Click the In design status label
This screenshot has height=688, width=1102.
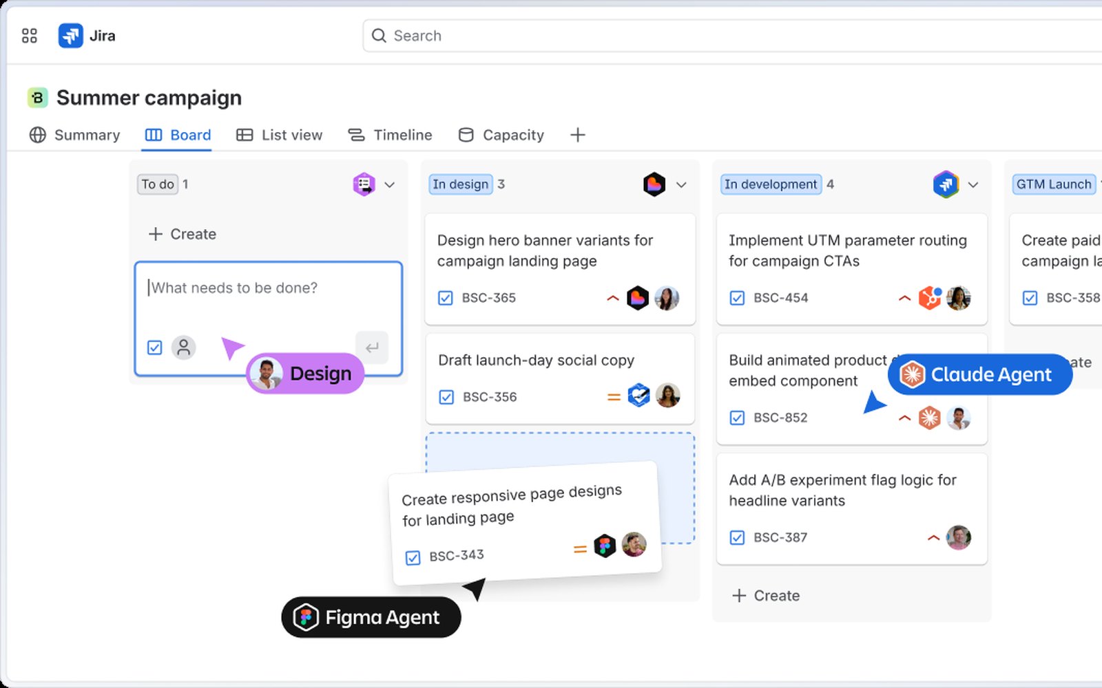click(x=461, y=184)
